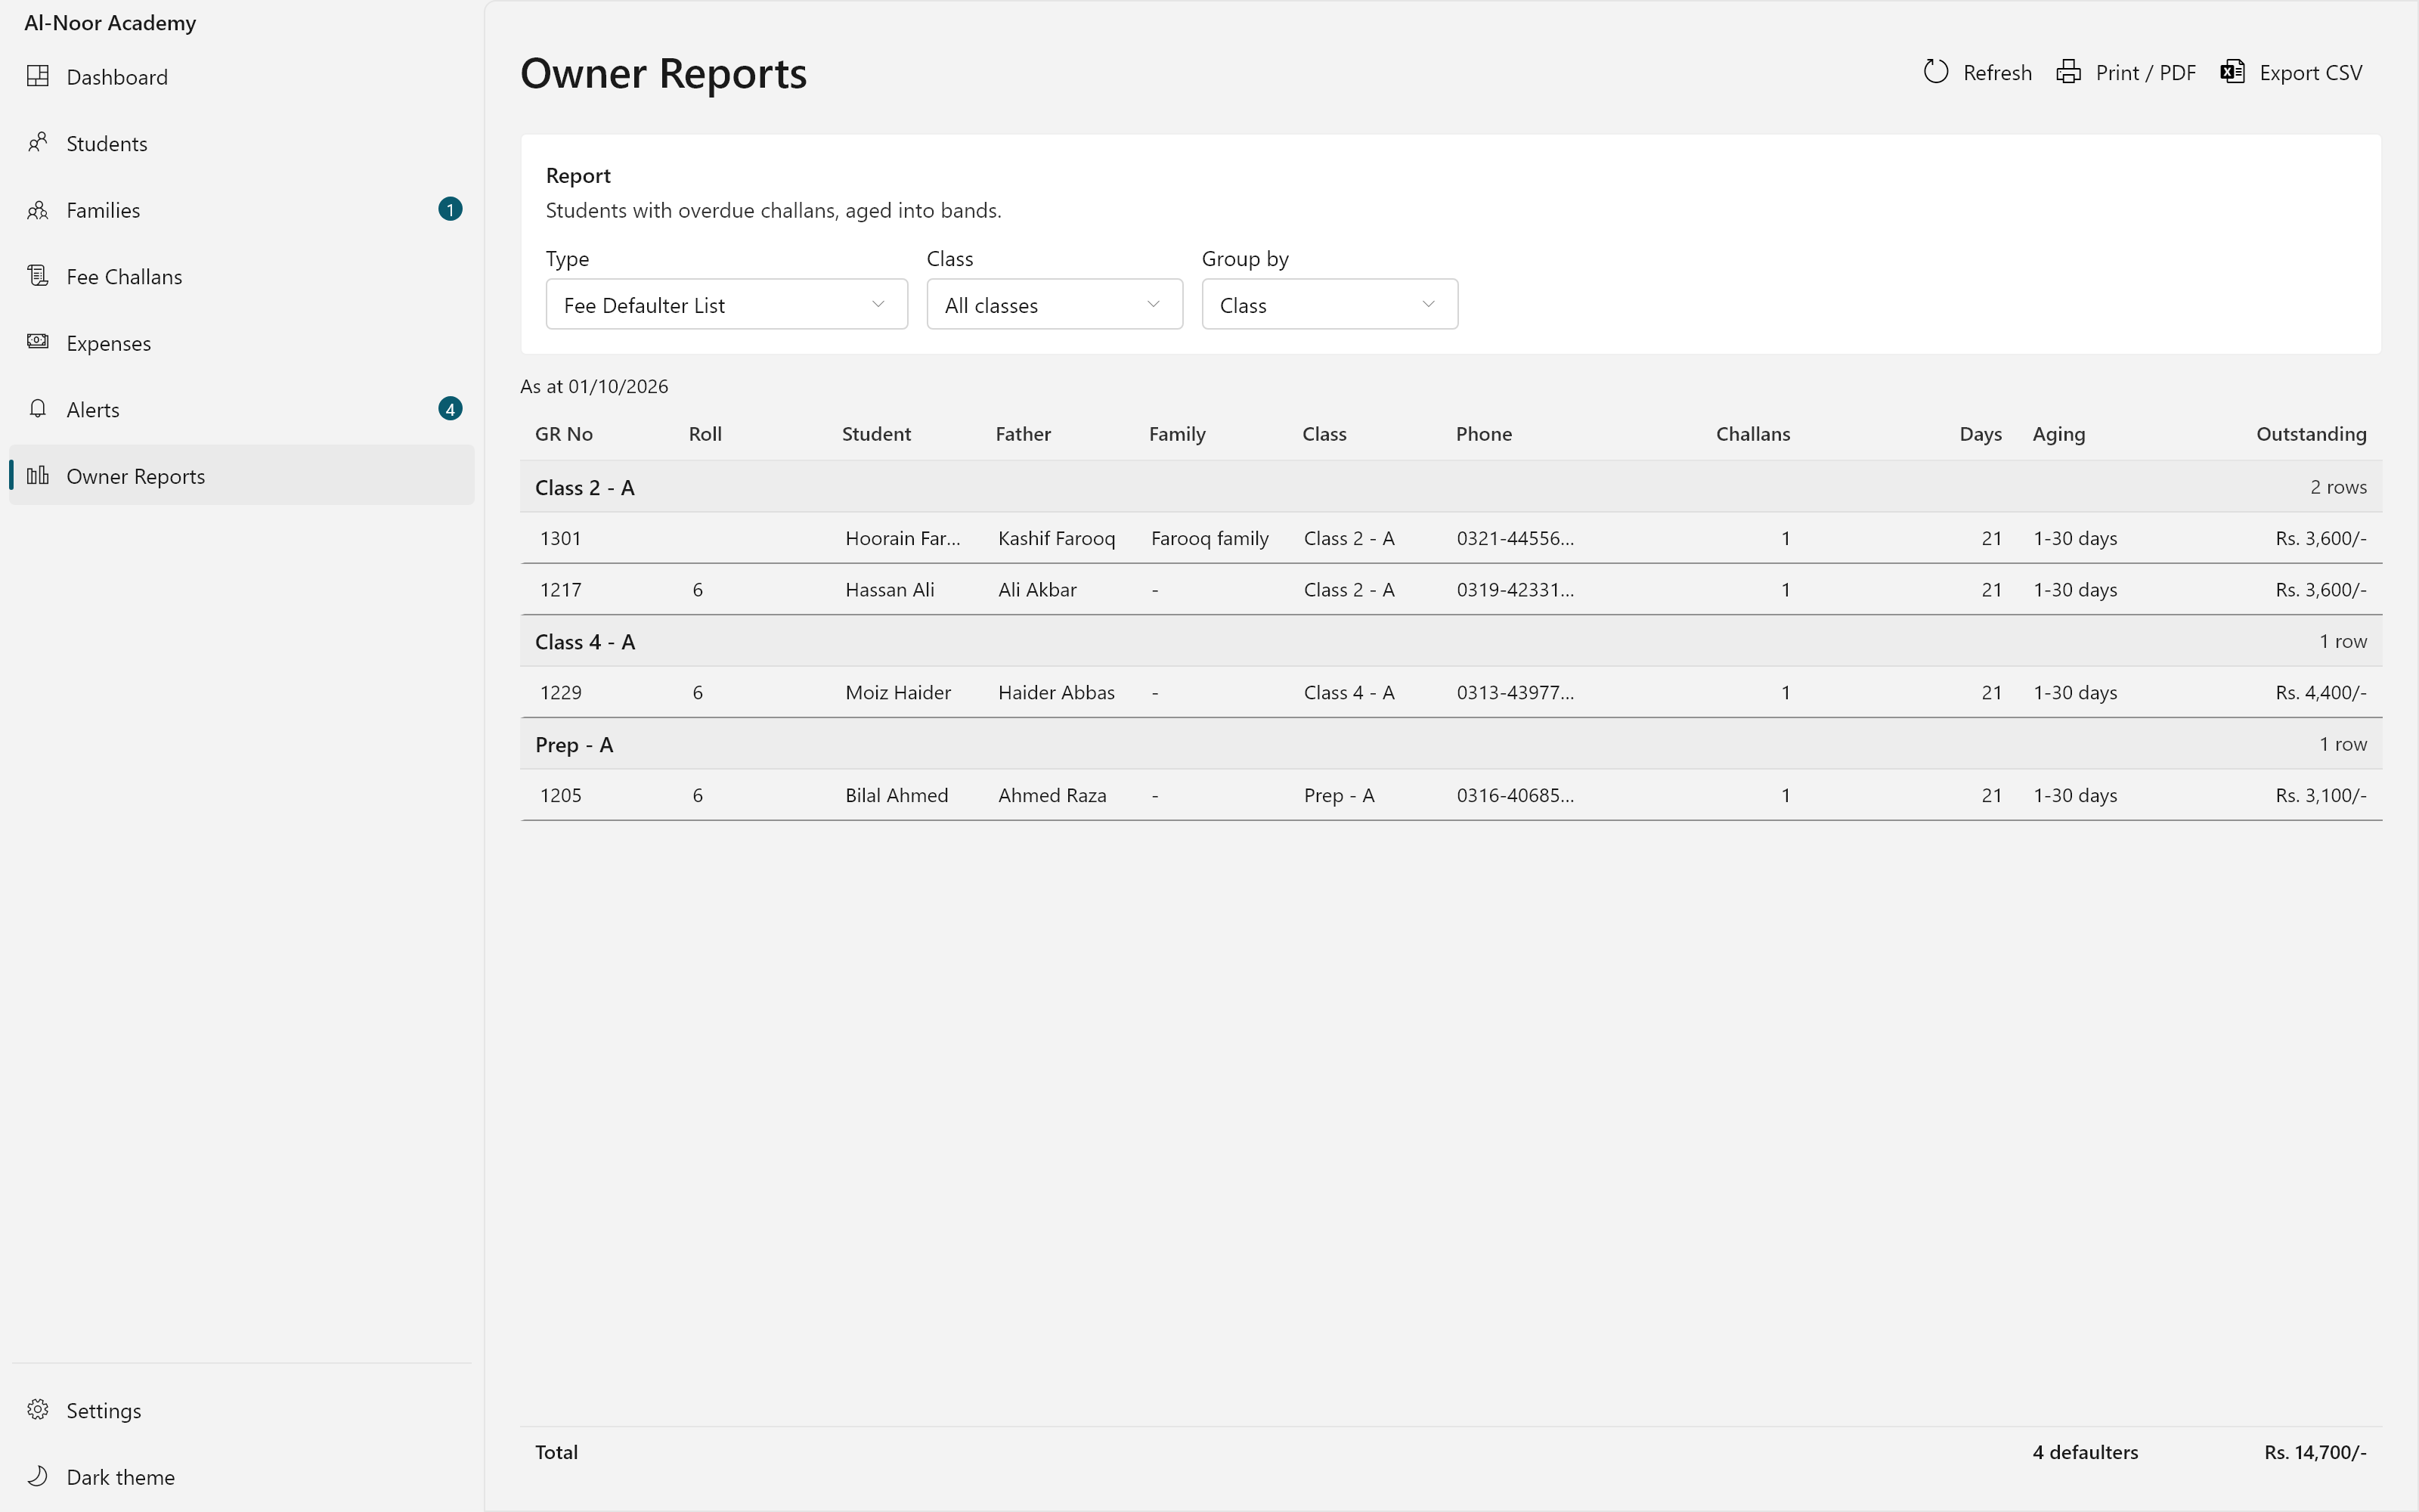Click the Export CSV spreadsheet icon
2419x1512 pixels.
(2233, 72)
